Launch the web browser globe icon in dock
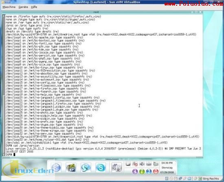The width and height of the screenshot is (224, 182). coord(56,167)
